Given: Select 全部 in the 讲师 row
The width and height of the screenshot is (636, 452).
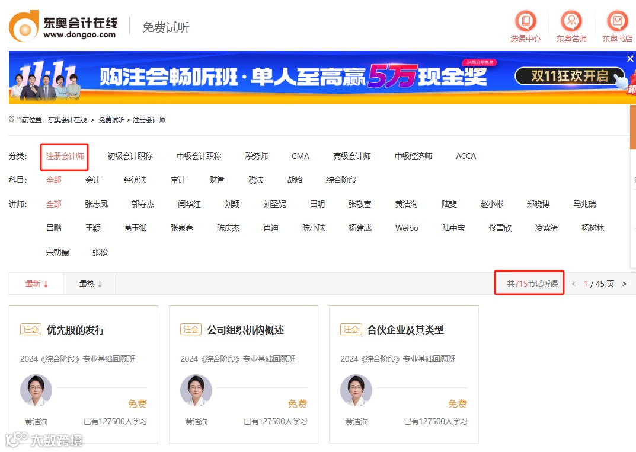Looking at the screenshot, I should pyautogui.click(x=53, y=204).
